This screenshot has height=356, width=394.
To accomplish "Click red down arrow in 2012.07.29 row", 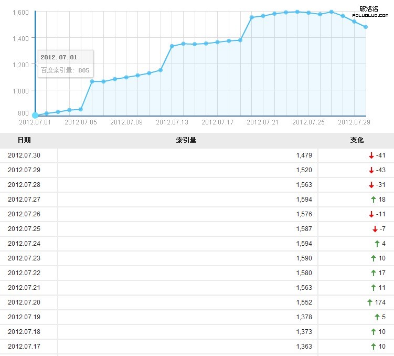I will [x=371, y=170].
